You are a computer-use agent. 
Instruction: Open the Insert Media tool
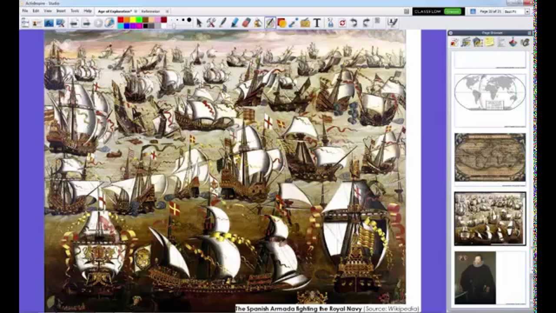tap(305, 23)
